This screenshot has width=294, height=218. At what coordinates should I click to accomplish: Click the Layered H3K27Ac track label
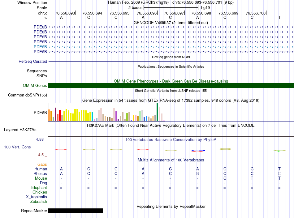point(20,130)
